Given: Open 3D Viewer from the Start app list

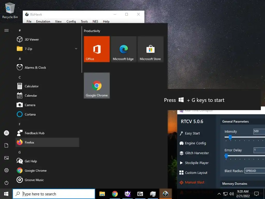Looking at the screenshot, I should 47,39.
